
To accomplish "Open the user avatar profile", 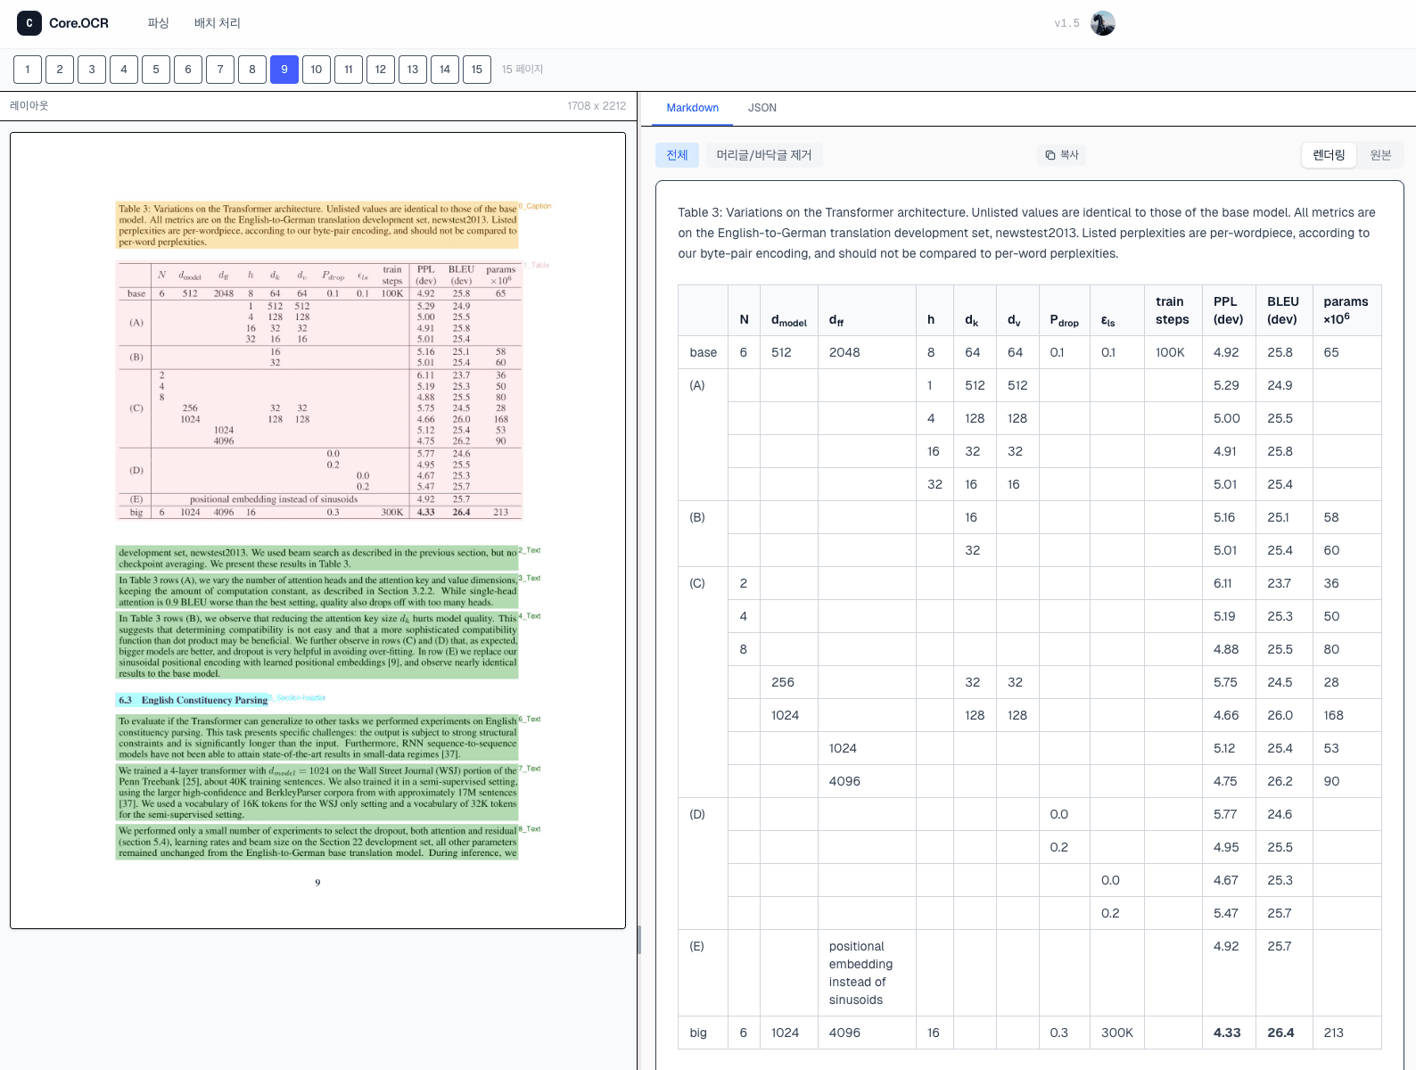I will (x=1103, y=23).
